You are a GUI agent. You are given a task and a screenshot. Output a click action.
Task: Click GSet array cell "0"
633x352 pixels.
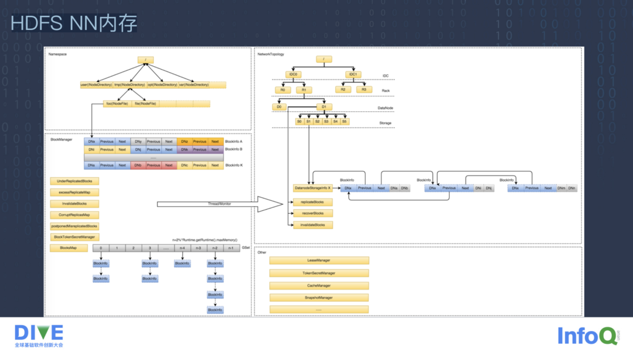[x=101, y=248]
